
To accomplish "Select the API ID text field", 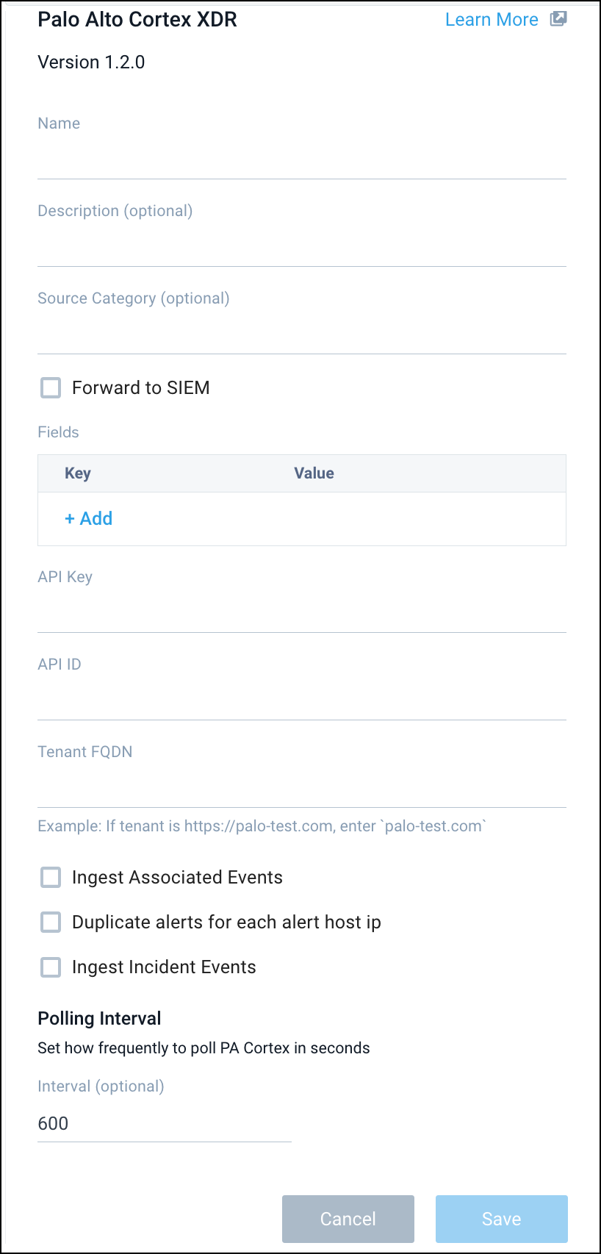I will 301,702.
